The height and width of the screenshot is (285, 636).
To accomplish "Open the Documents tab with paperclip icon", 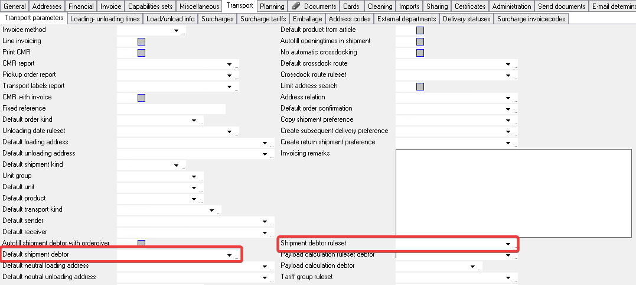I will (x=314, y=7).
